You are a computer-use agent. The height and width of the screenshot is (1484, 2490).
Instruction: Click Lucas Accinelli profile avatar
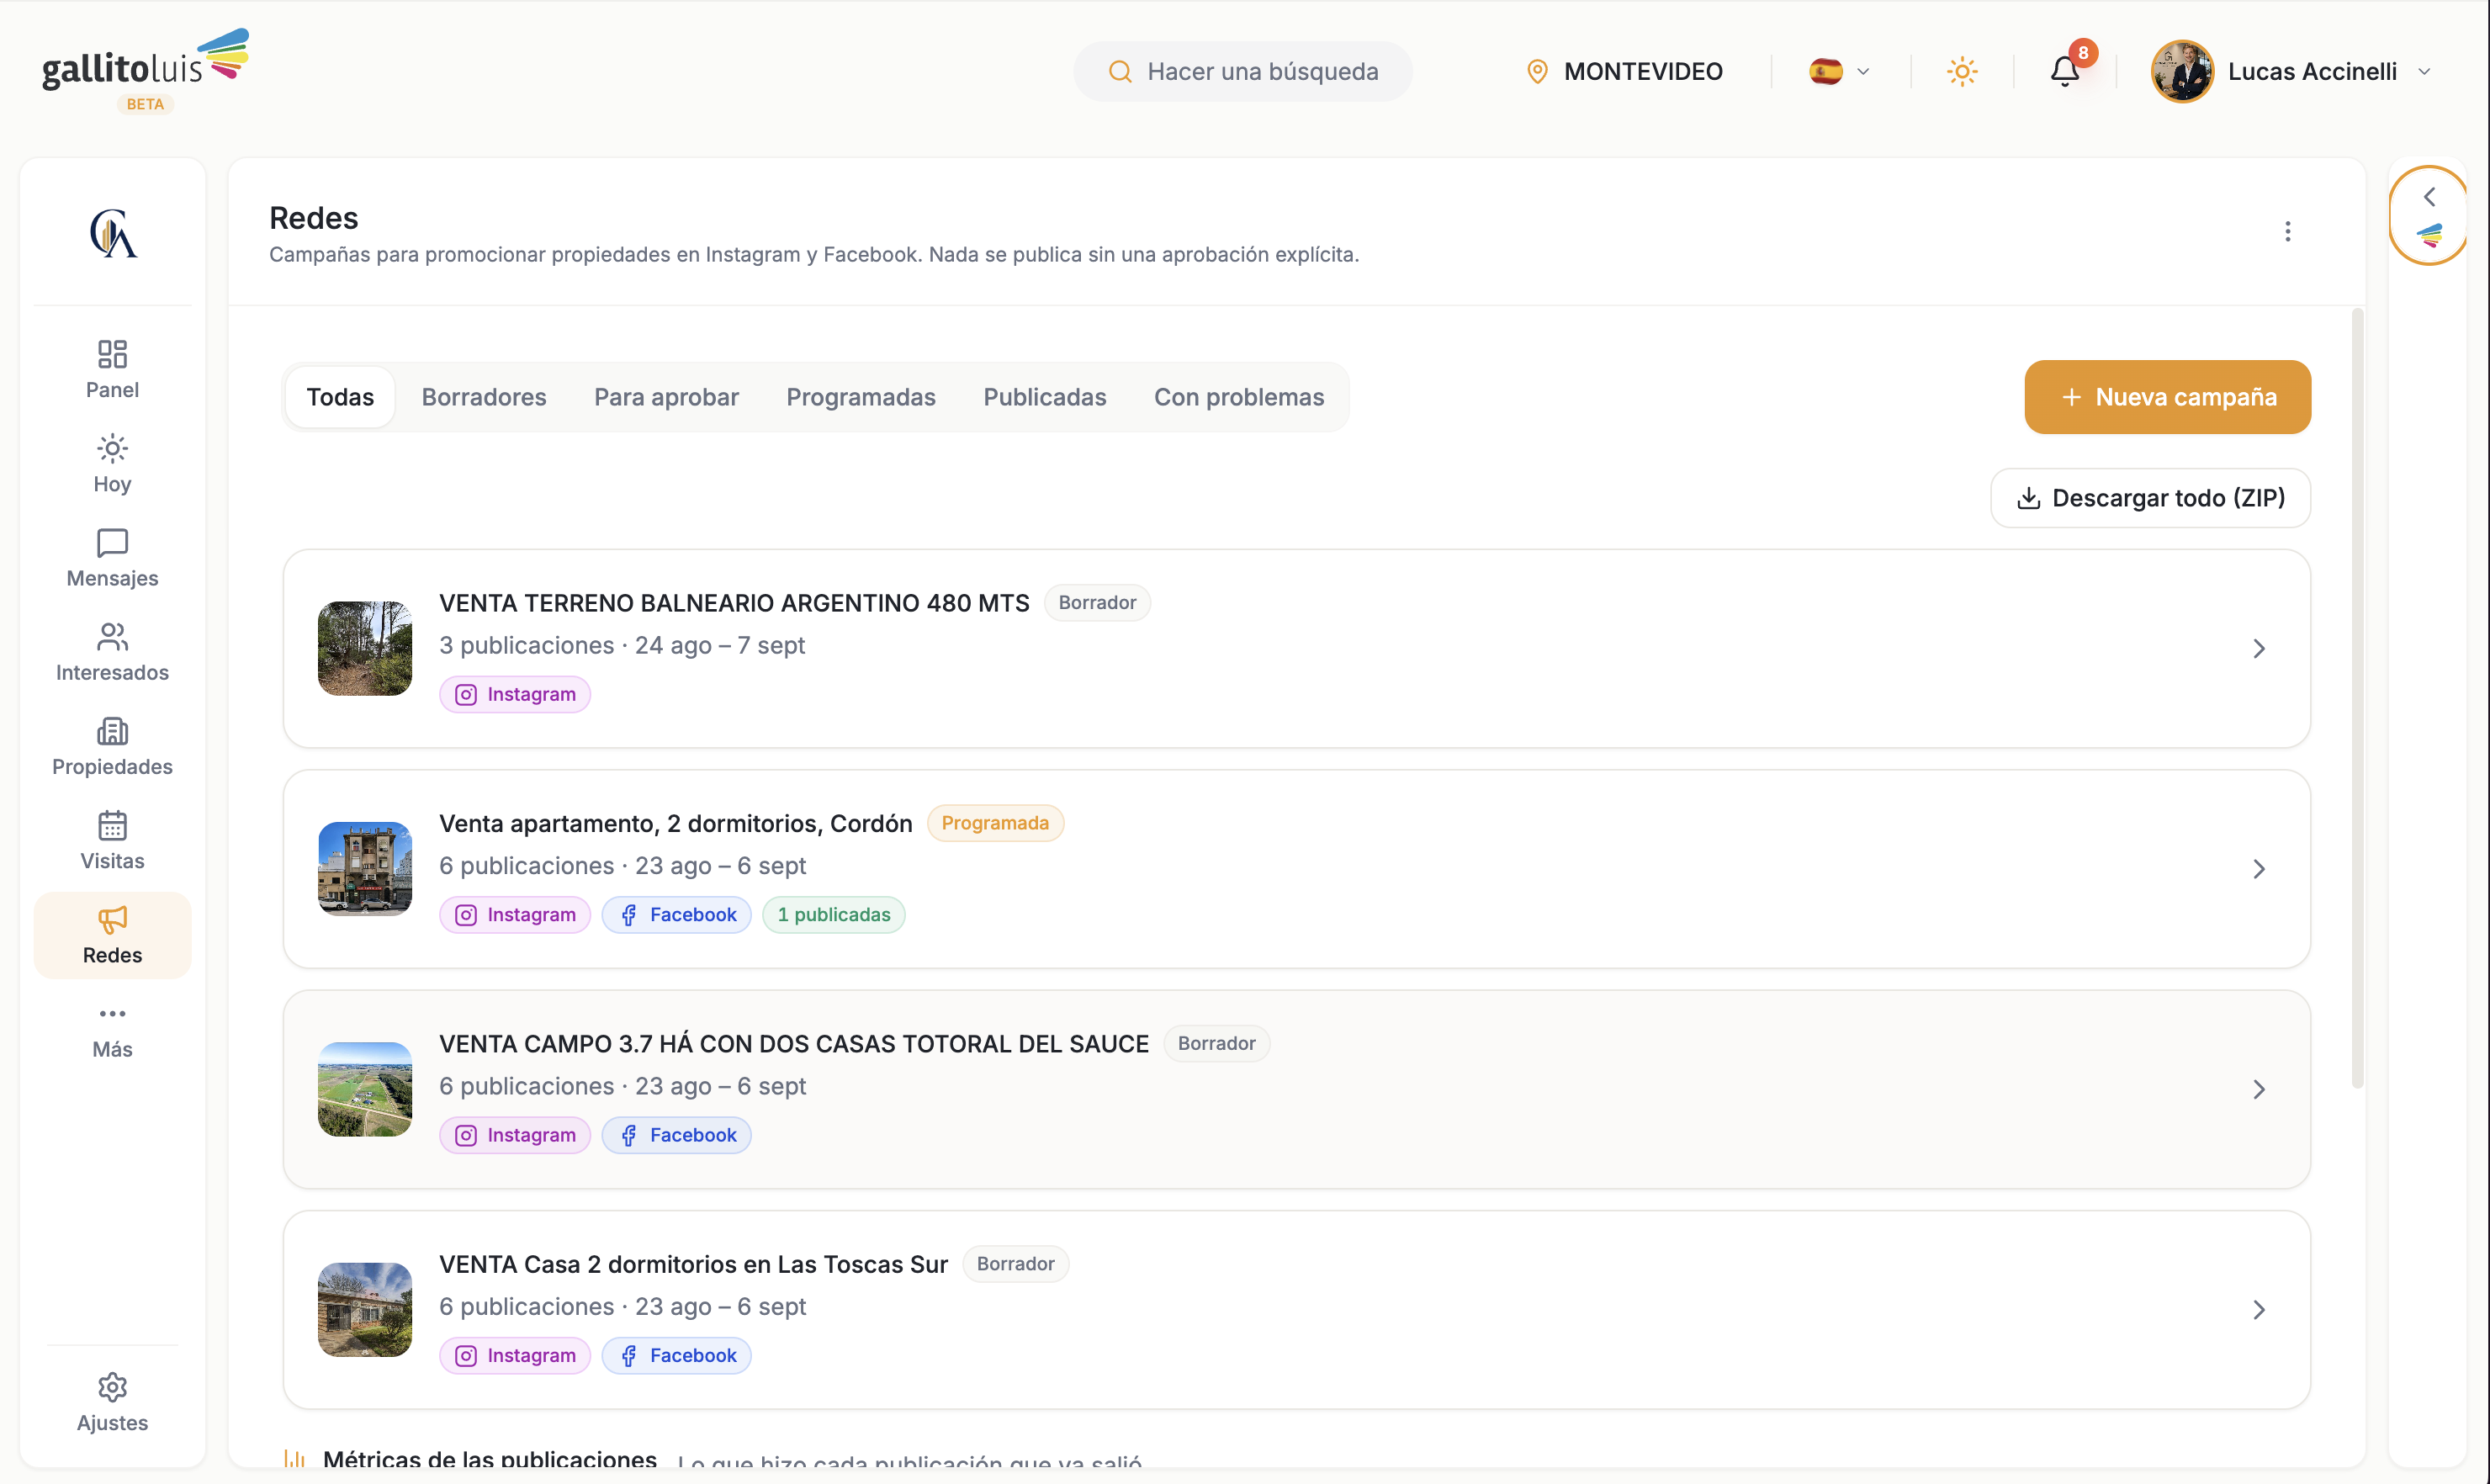pyautogui.click(x=2182, y=71)
